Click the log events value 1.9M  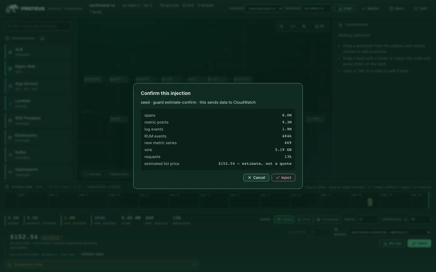tap(287, 129)
